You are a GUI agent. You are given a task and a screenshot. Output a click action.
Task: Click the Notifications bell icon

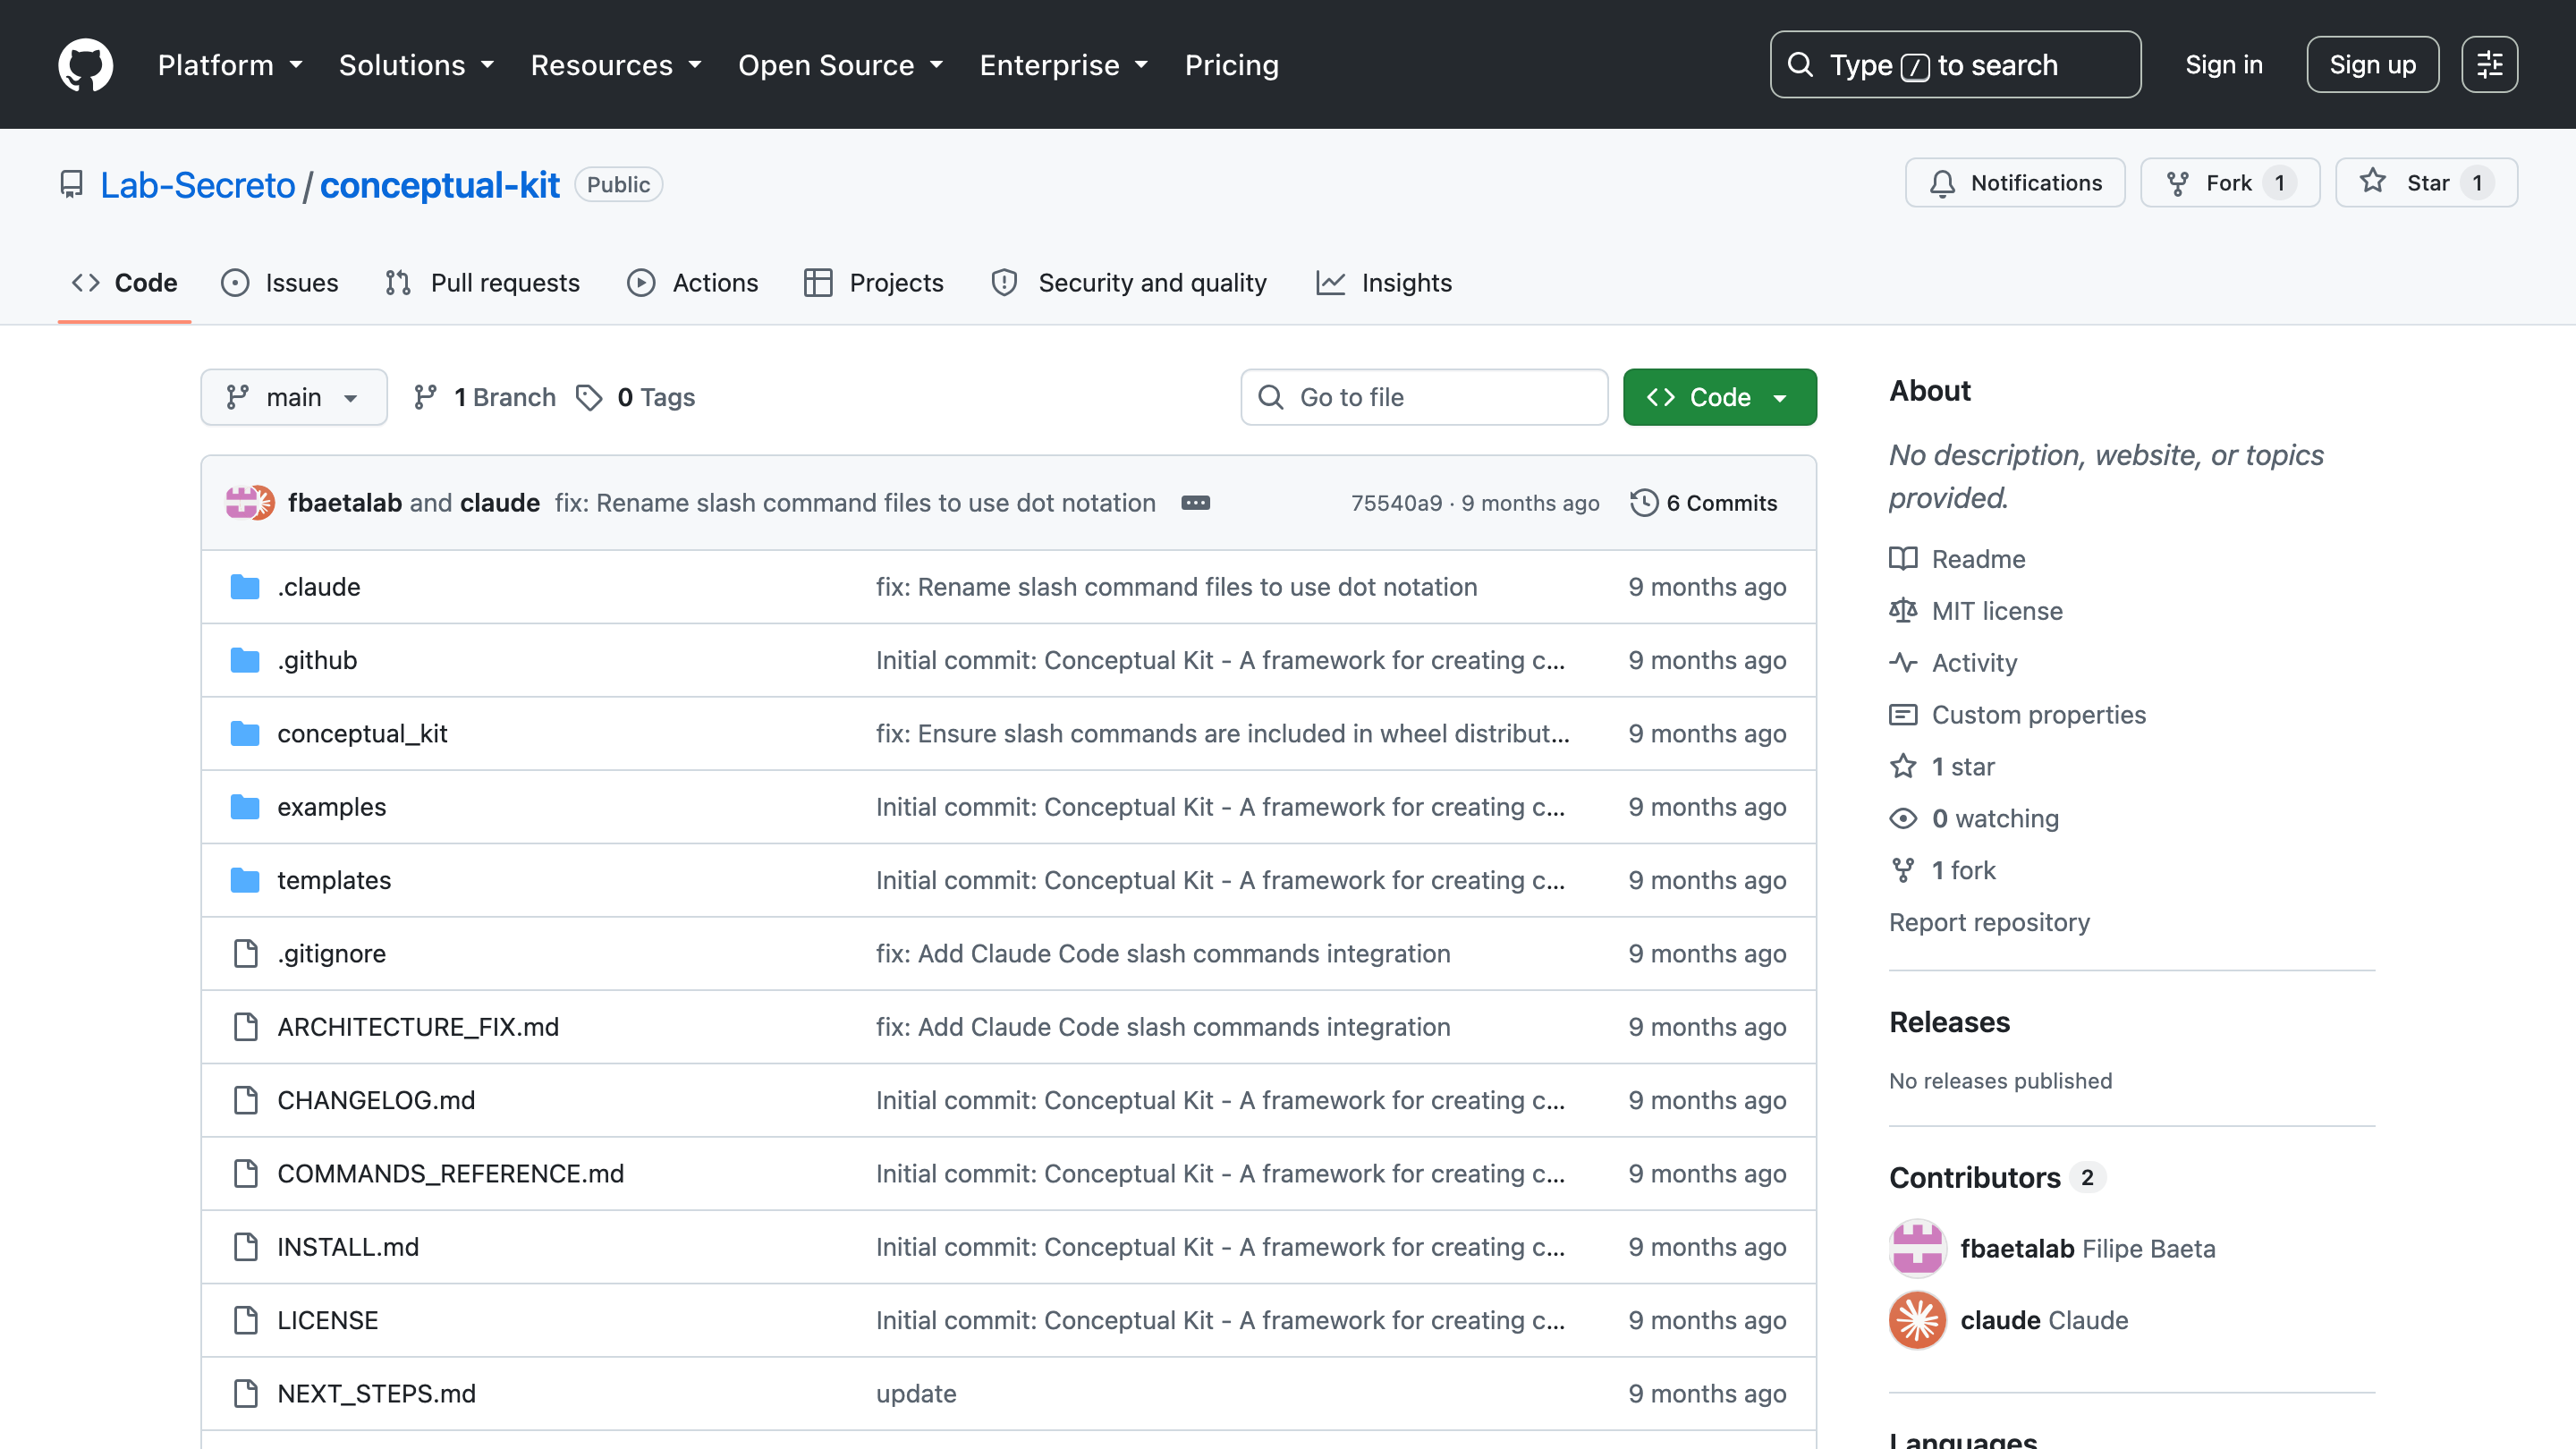point(1942,184)
